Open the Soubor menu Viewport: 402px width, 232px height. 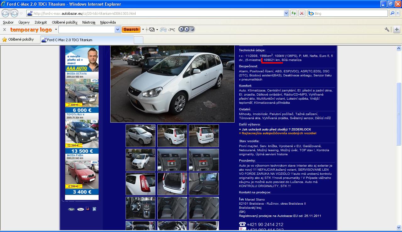(8, 22)
